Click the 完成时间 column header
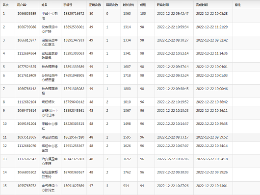Viewport: 260px width, 195px height. (202, 5)
